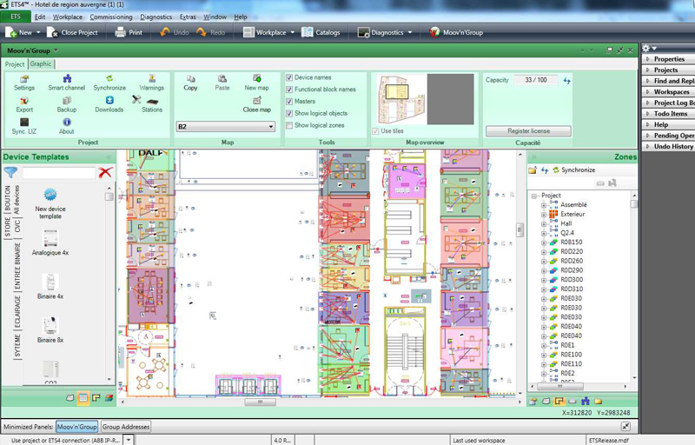Enable Show logical zones checkbox

pos(289,125)
